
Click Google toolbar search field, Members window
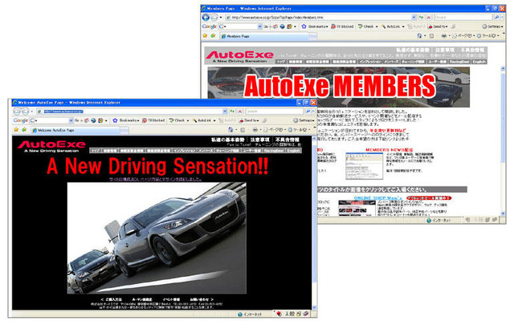[240, 26]
